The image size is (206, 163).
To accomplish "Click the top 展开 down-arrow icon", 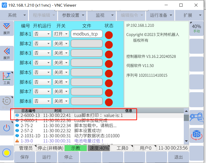I will (x=7, y=28).
